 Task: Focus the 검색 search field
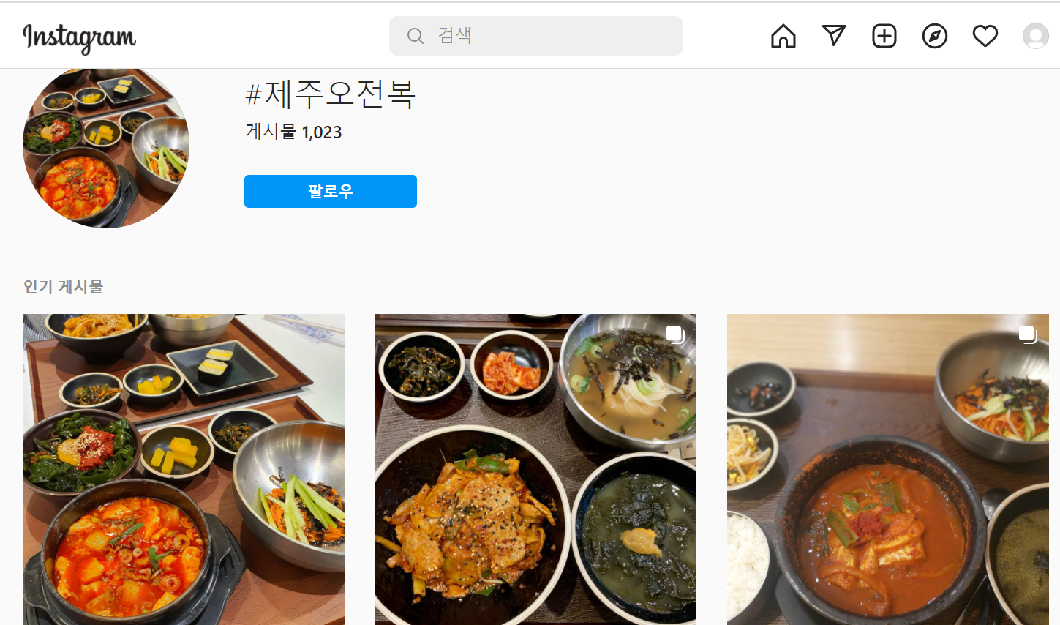(x=536, y=36)
